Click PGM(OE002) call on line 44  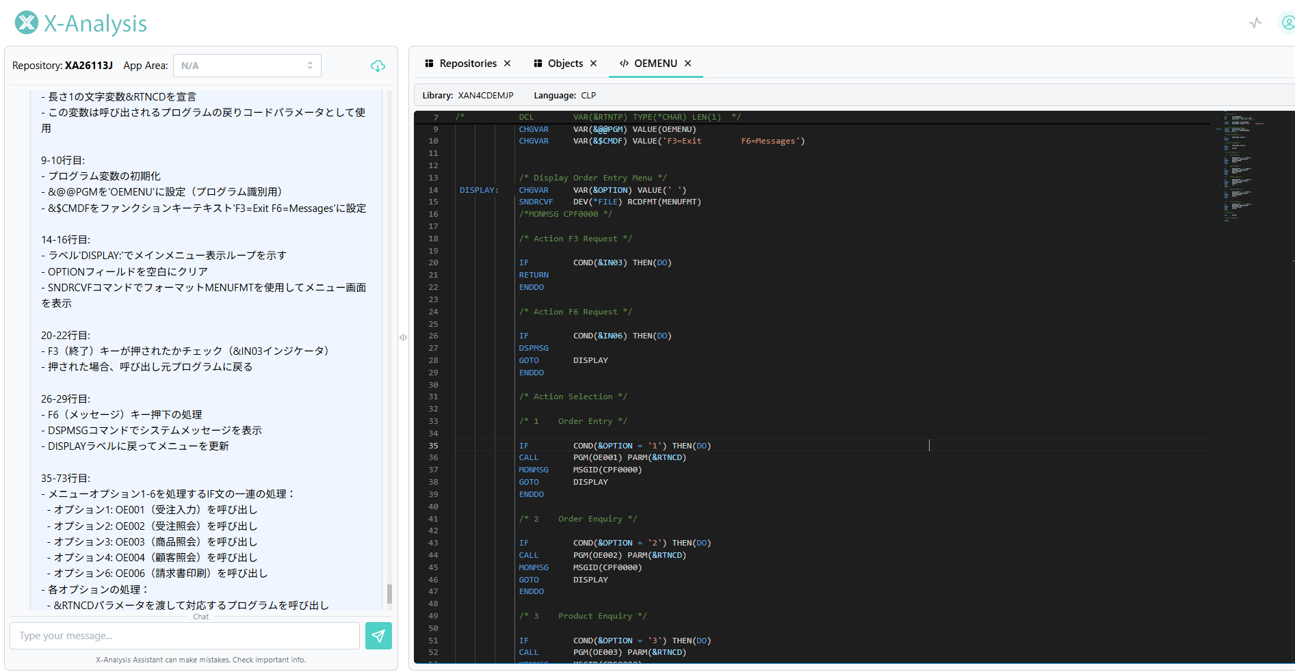(598, 555)
